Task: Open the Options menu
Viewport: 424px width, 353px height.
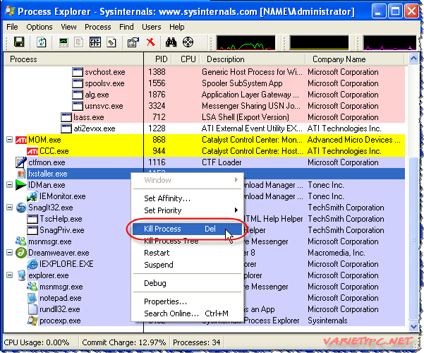Action: 40,27
